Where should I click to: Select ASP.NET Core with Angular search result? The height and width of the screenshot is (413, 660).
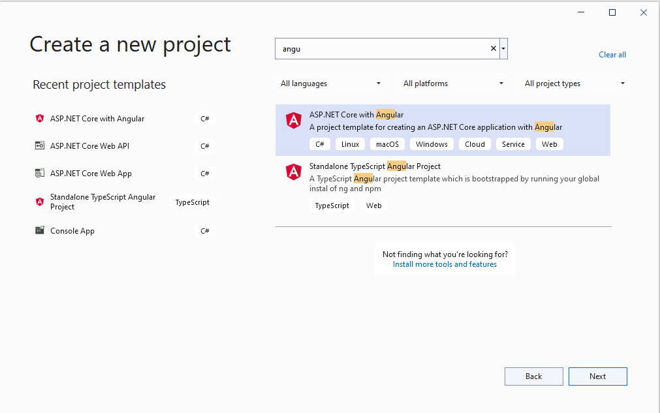pyautogui.click(x=443, y=130)
